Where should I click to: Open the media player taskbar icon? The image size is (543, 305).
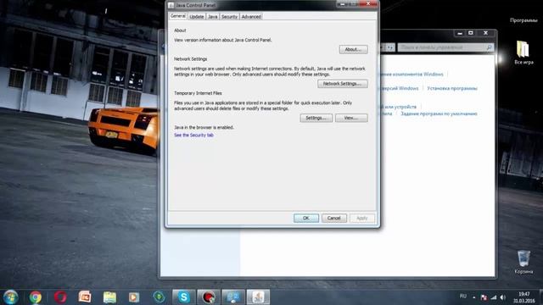coord(134,297)
